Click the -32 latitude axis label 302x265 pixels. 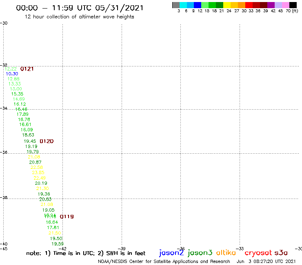tap(4, 65)
